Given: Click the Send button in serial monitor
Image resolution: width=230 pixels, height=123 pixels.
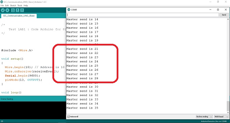Looking at the screenshot, I should click(224, 15).
